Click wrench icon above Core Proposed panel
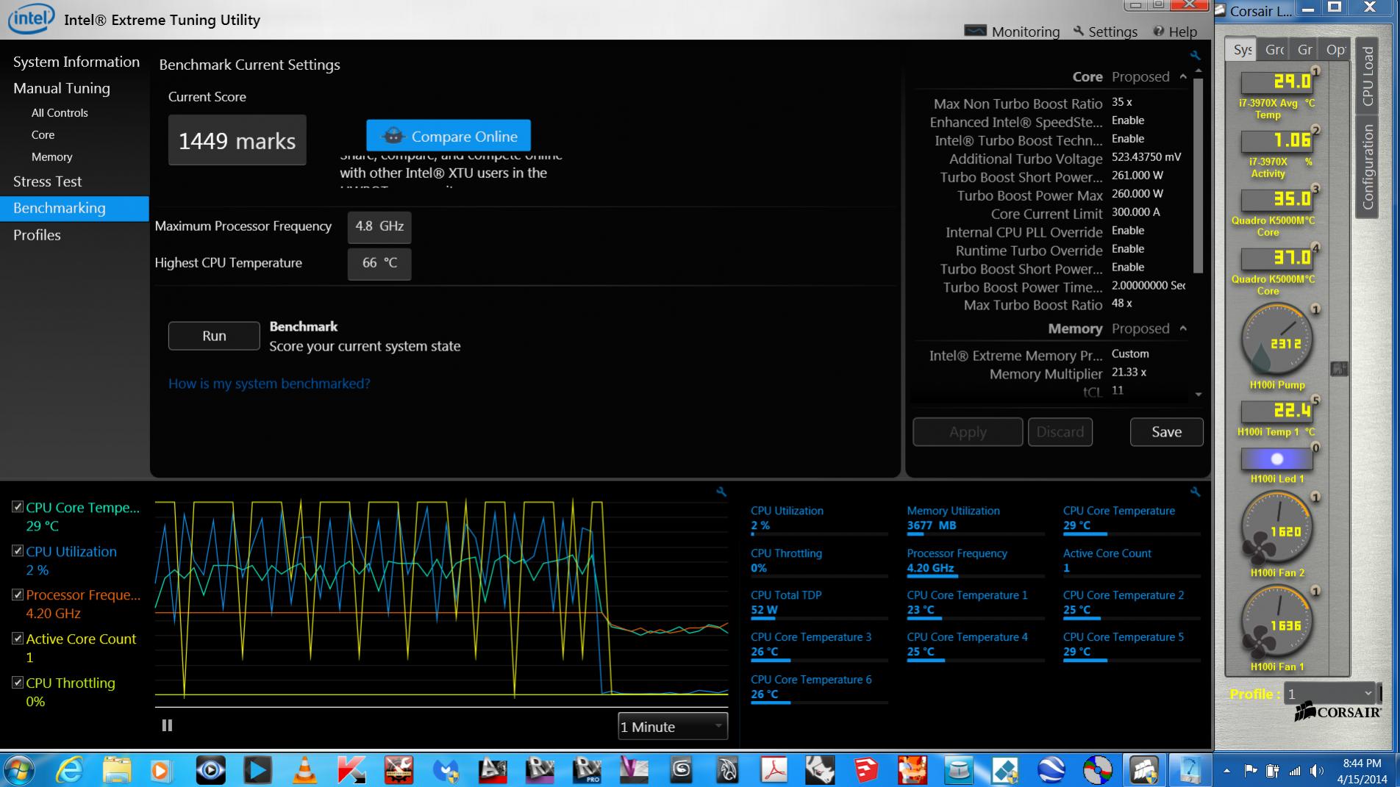Viewport: 1400px width, 787px height. pyautogui.click(x=1195, y=56)
